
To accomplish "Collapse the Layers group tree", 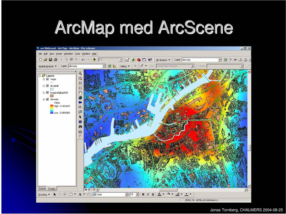I will [40, 76].
